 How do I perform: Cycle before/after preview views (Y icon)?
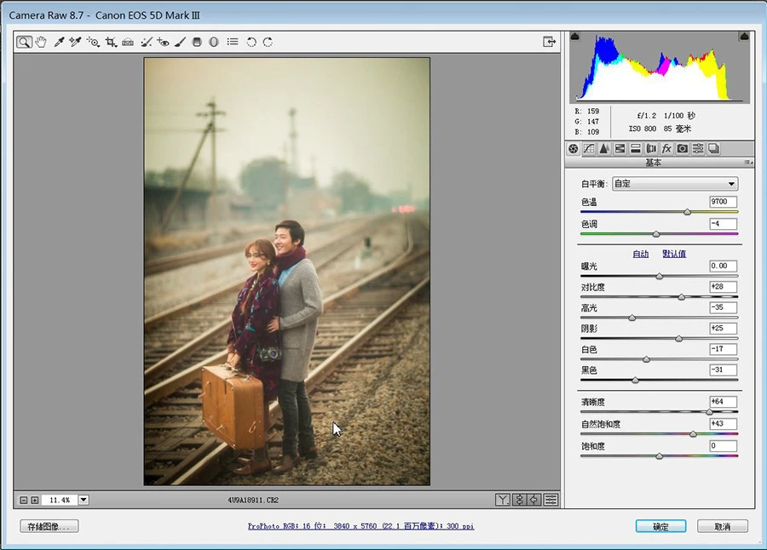[x=502, y=500]
